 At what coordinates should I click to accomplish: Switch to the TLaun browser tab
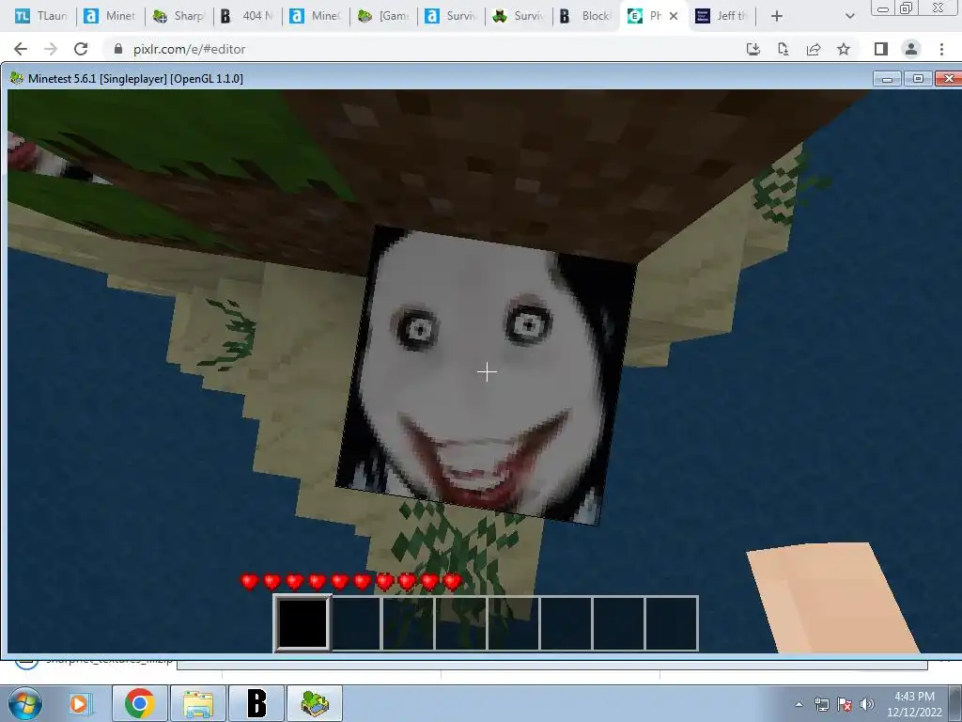click(41, 16)
